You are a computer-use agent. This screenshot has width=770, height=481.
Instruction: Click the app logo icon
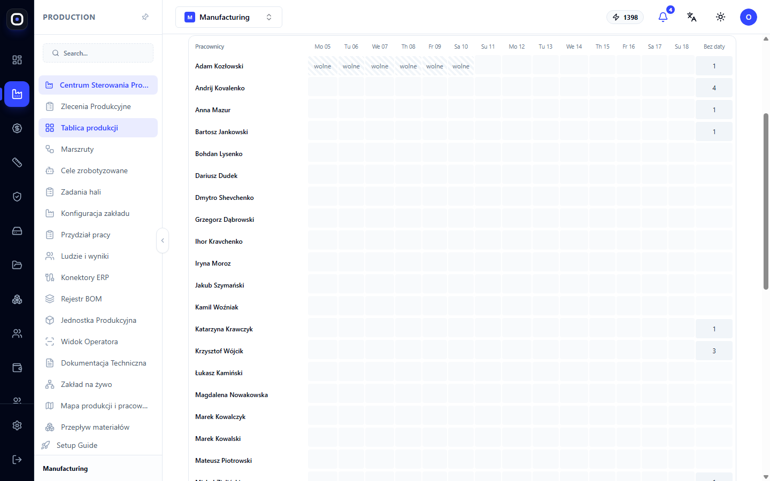[17, 19]
